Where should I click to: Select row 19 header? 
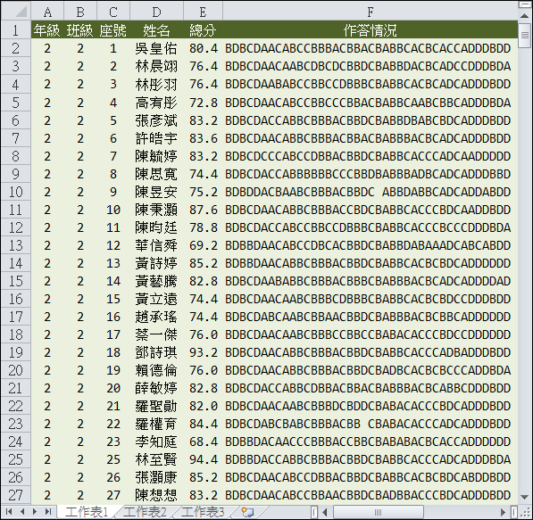coord(16,352)
